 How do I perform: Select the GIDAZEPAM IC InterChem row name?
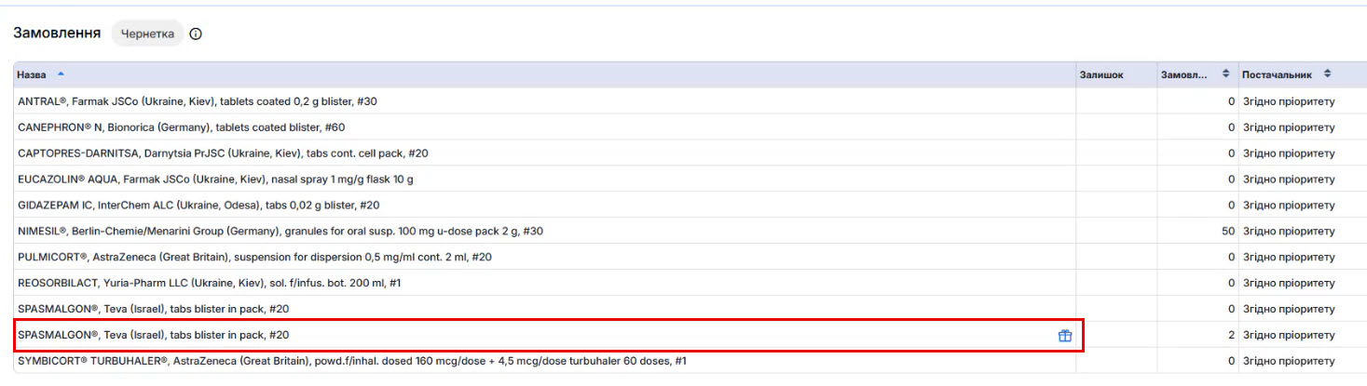[198, 206]
